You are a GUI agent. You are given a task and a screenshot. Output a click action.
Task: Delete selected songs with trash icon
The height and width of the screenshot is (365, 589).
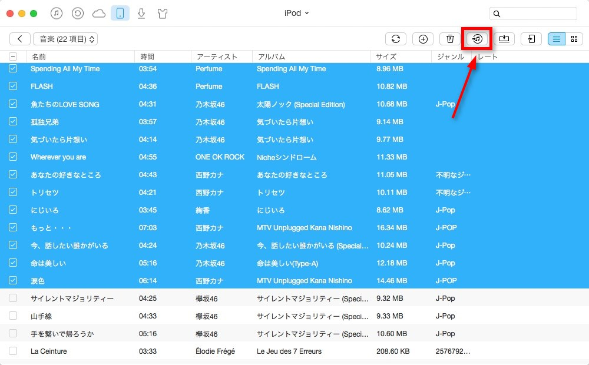(450, 39)
